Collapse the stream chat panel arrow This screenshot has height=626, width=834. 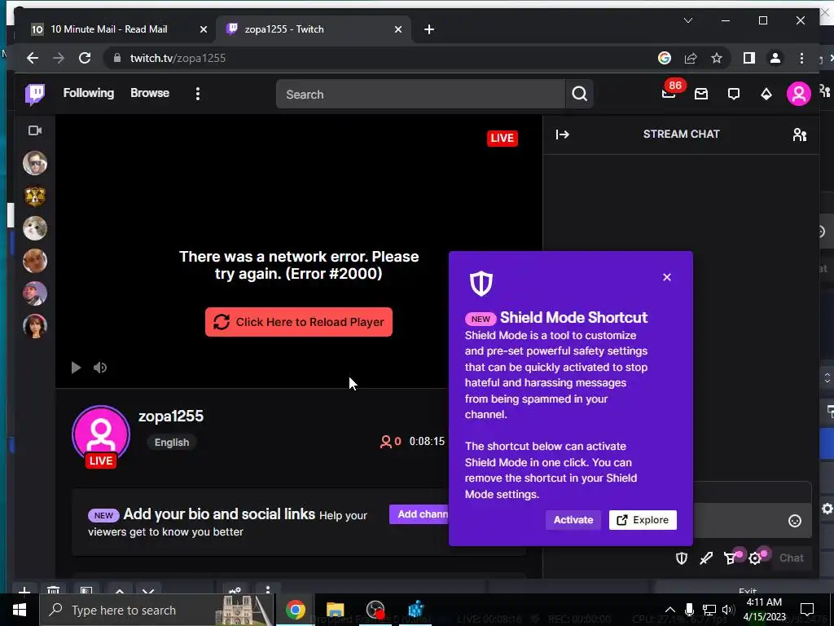pyautogui.click(x=562, y=134)
